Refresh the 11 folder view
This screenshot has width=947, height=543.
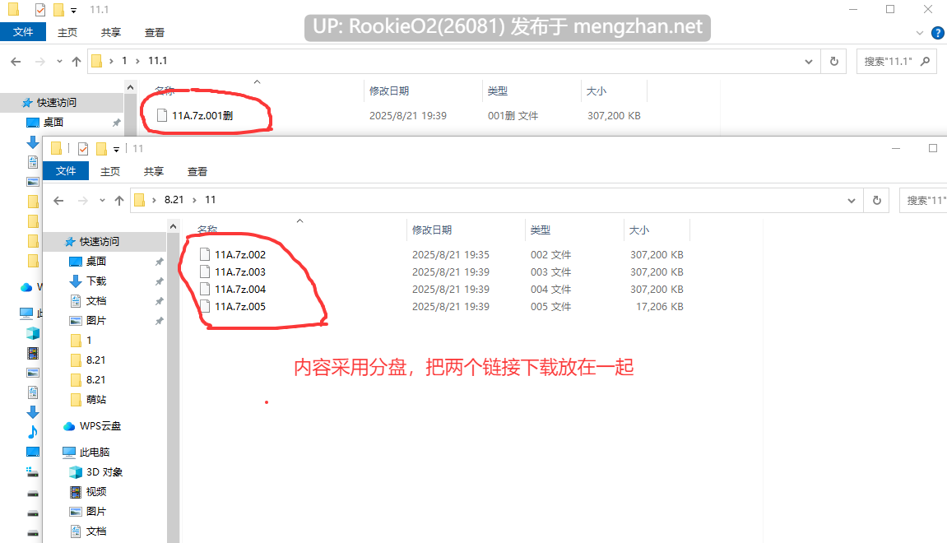(877, 201)
